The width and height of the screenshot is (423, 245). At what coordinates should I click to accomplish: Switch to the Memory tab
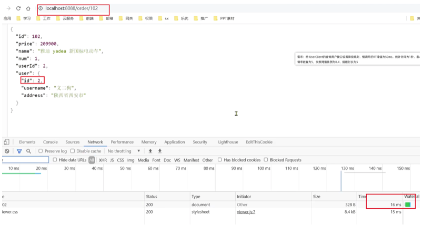[x=149, y=142]
